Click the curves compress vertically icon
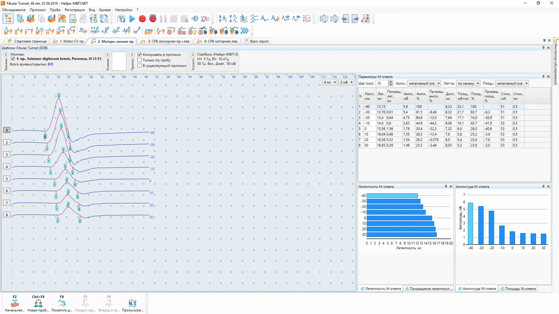This screenshot has height=314, width=559. point(223,19)
